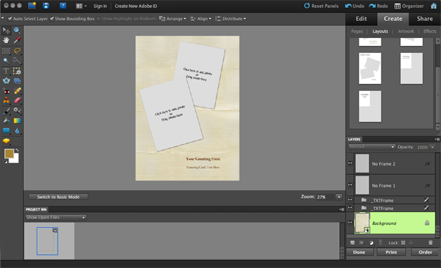Swap foreground and background colors
The image size is (441, 268).
click(17, 150)
